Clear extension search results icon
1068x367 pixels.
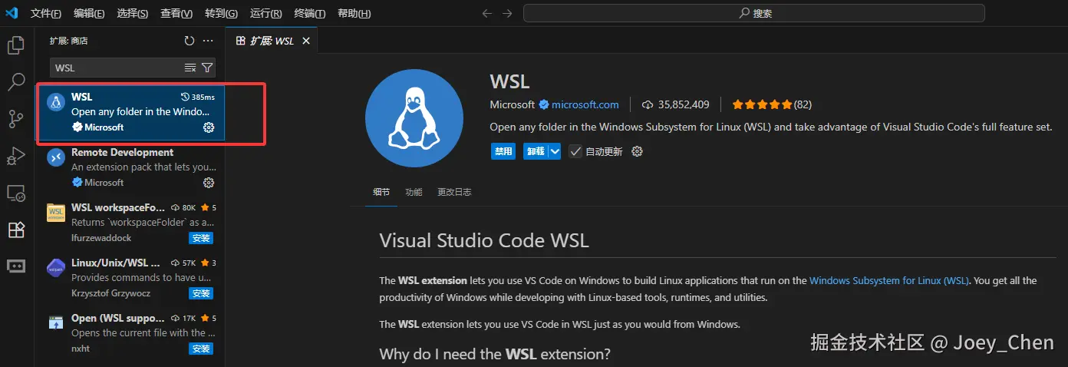click(x=190, y=68)
